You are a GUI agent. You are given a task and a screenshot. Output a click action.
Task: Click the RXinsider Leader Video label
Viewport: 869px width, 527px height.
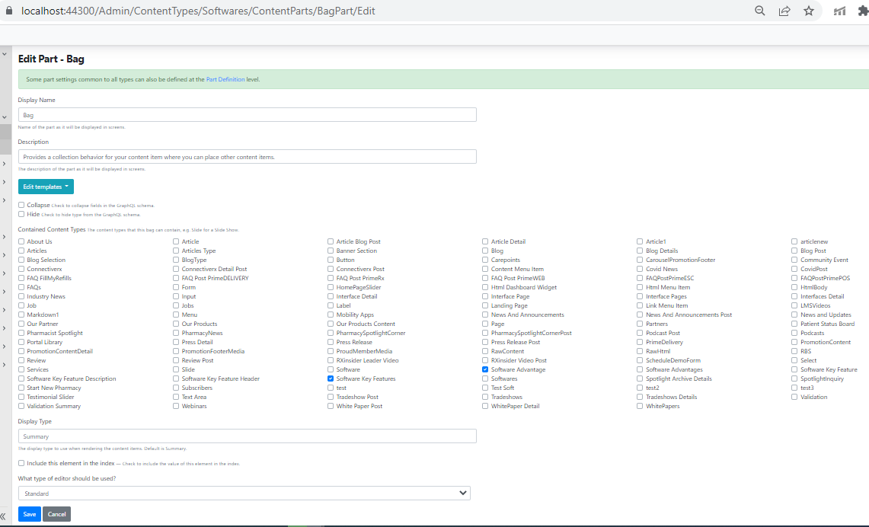point(367,360)
